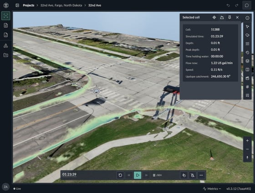Viewport: 255px width, 193px height.
Task: Click flow value 1.22 US gal/min
Action: pyautogui.click(x=222, y=63)
